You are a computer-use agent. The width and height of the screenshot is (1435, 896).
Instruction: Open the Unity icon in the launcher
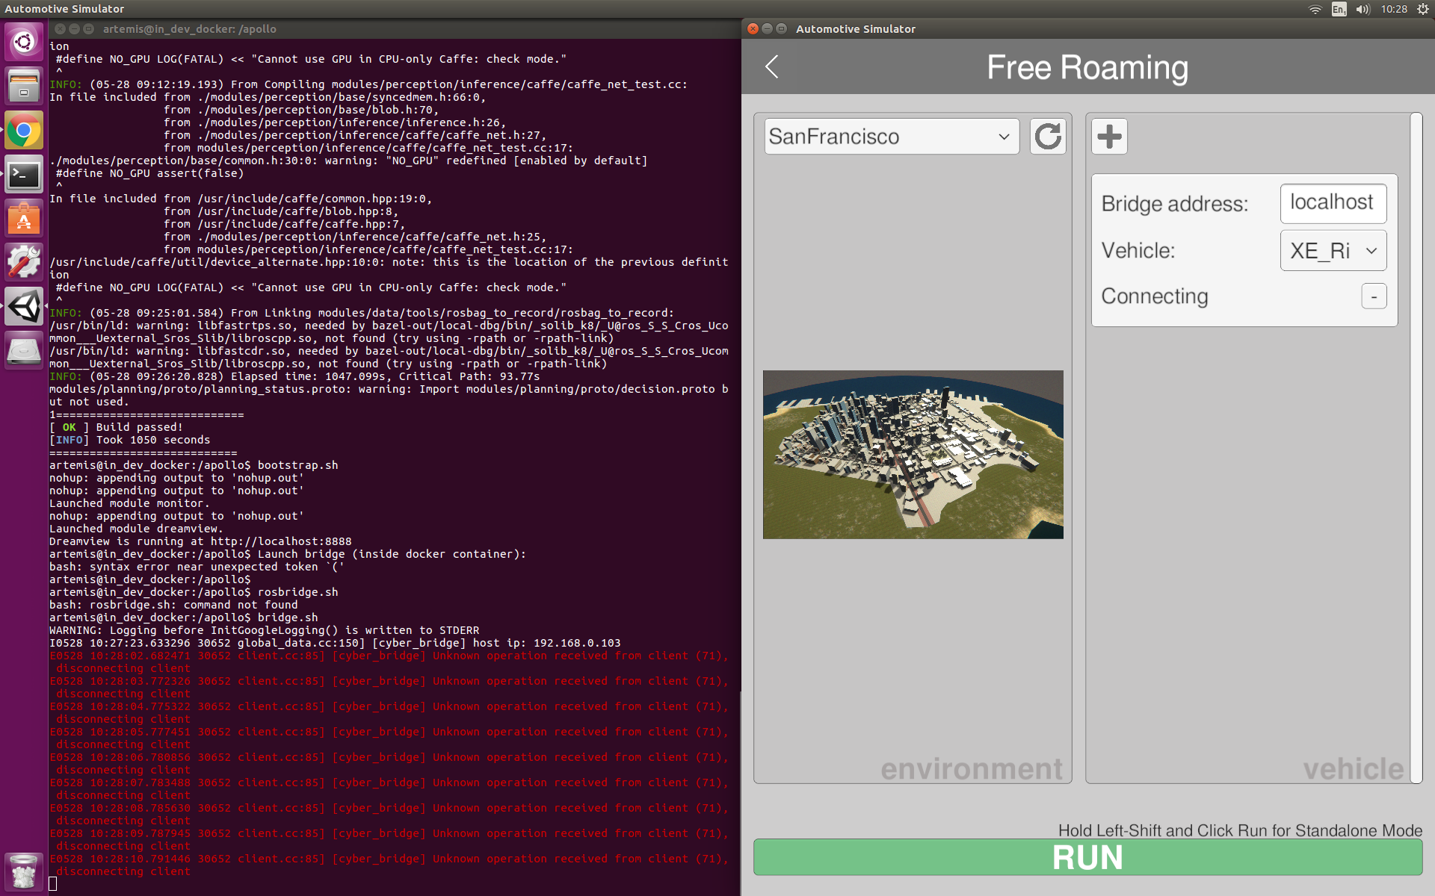[x=24, y=306]
